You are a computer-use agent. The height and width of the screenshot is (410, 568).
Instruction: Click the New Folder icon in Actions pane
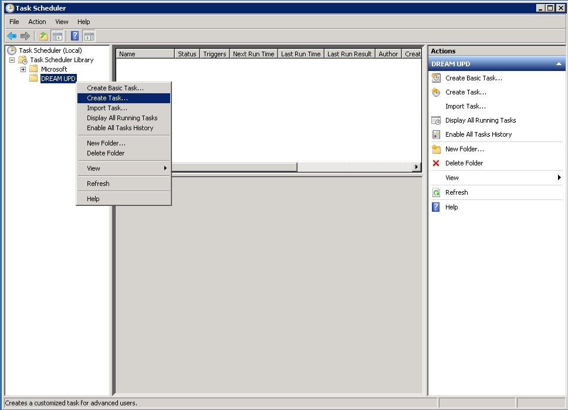tap(436, 149)
